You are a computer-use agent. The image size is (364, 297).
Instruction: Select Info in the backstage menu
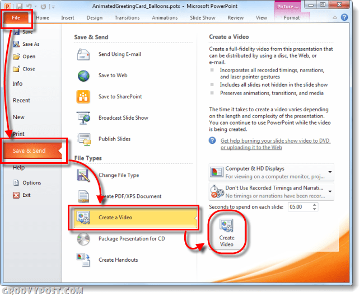tap(18, 84)
